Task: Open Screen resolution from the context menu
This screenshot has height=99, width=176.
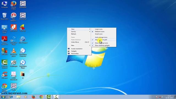Action: pos(79,49)
